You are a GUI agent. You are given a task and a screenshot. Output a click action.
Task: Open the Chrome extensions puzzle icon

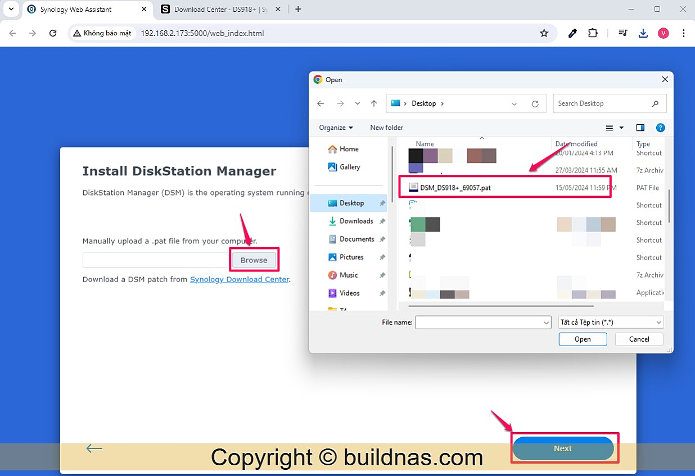click(593, 33)
